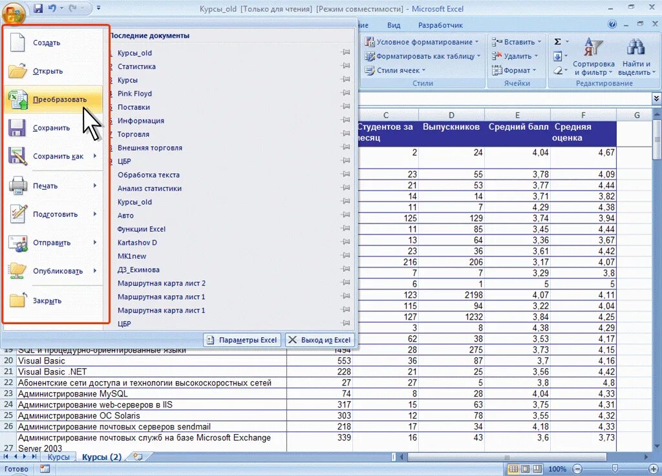Image resolution: width=662 pixels, height=476 pixels.
Task: Open the Формат cells dropdown
Action: 514,70
